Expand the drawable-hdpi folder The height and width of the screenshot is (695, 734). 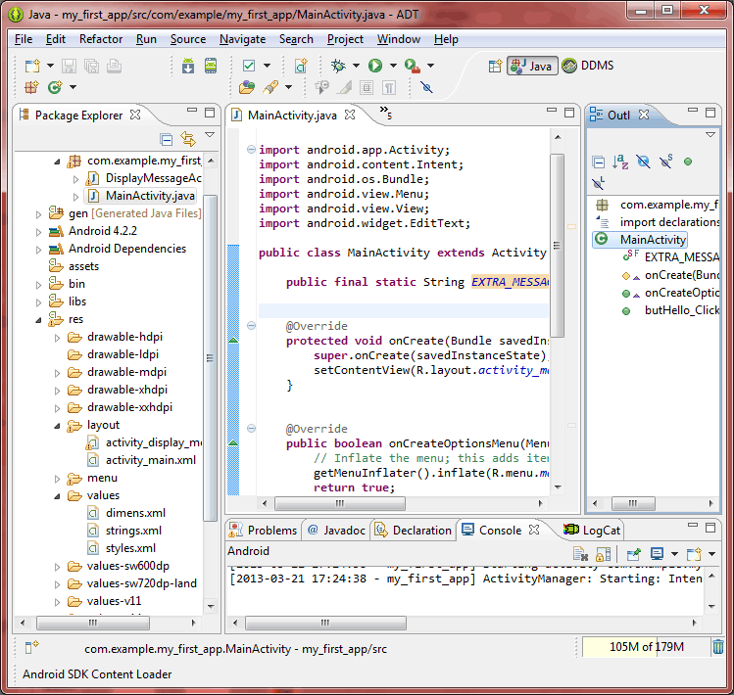coord(57,338)
